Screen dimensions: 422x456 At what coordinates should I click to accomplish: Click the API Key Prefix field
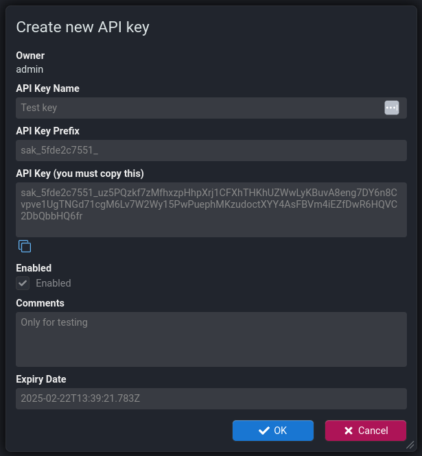211,150
